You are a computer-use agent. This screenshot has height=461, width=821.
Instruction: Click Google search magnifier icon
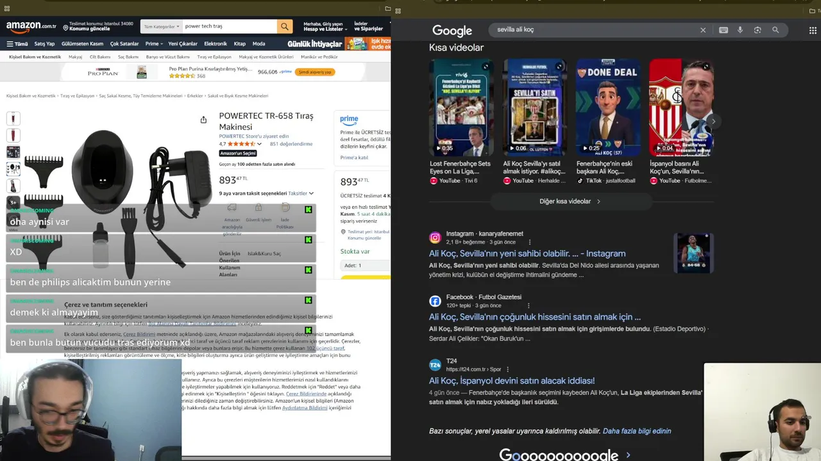775,30
